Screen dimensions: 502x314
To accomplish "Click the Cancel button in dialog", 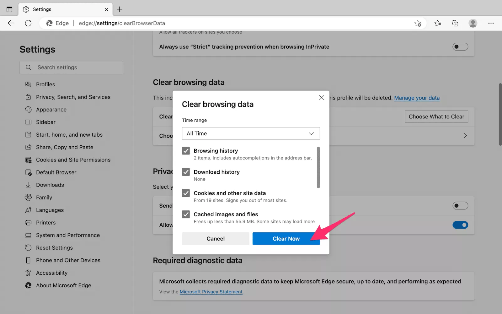I will [216, 239].
